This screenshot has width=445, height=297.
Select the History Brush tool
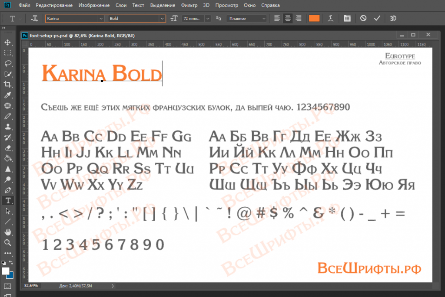tap(8, 137)
